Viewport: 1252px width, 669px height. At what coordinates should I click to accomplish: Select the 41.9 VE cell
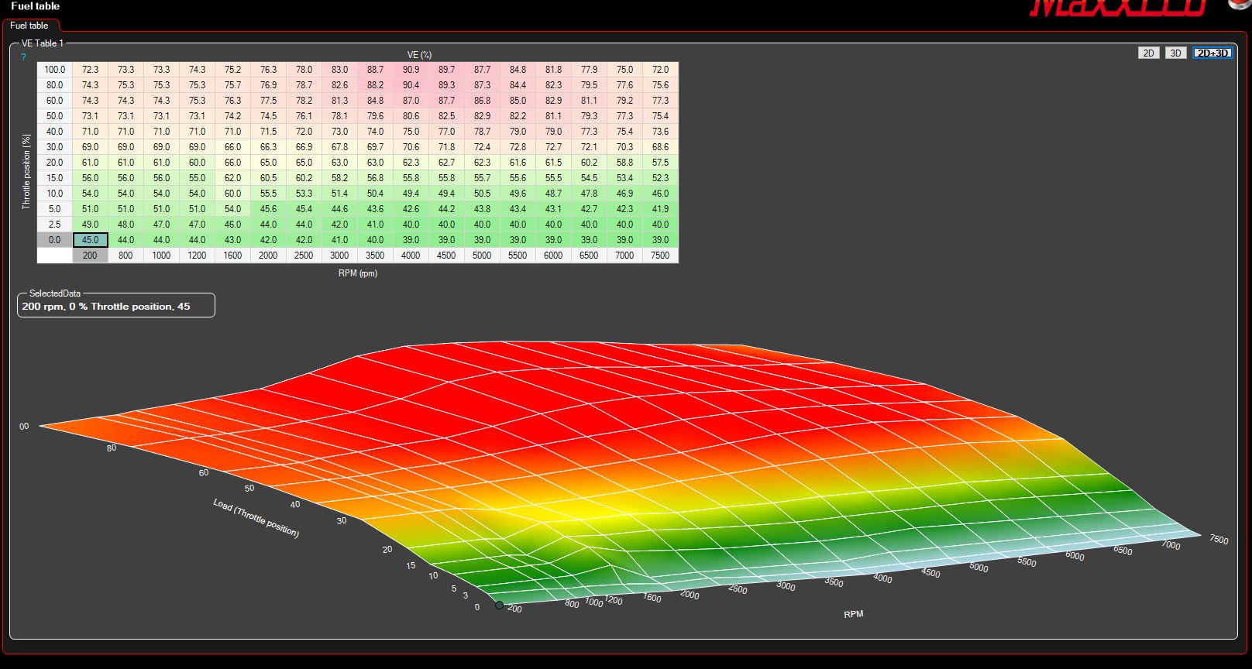coord(660,209)
